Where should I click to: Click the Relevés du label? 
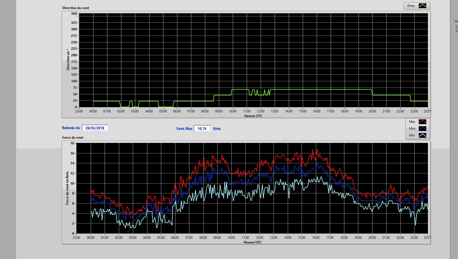[x=71, y=128]
